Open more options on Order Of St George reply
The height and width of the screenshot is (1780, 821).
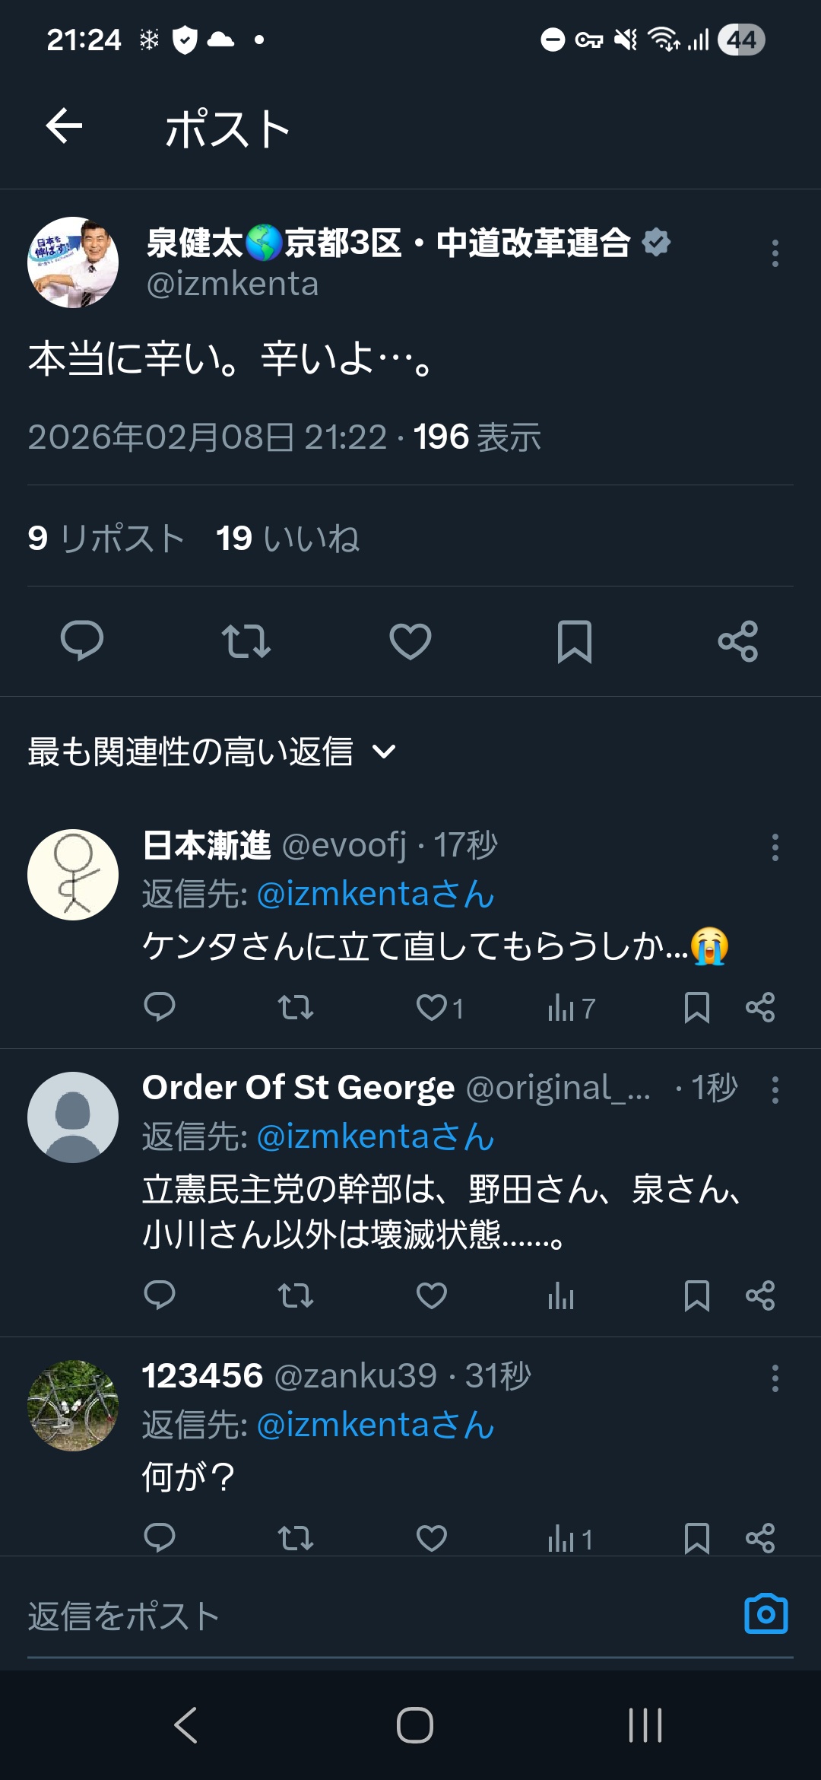point(775,1090)
